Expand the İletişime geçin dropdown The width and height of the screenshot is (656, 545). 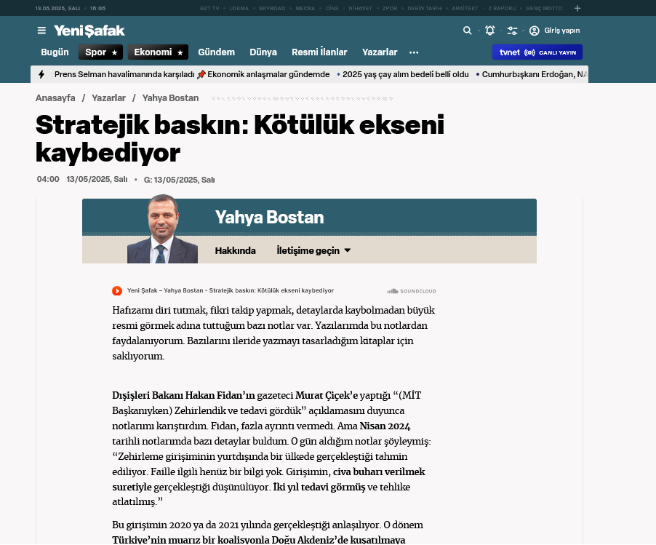pos(312,250)
